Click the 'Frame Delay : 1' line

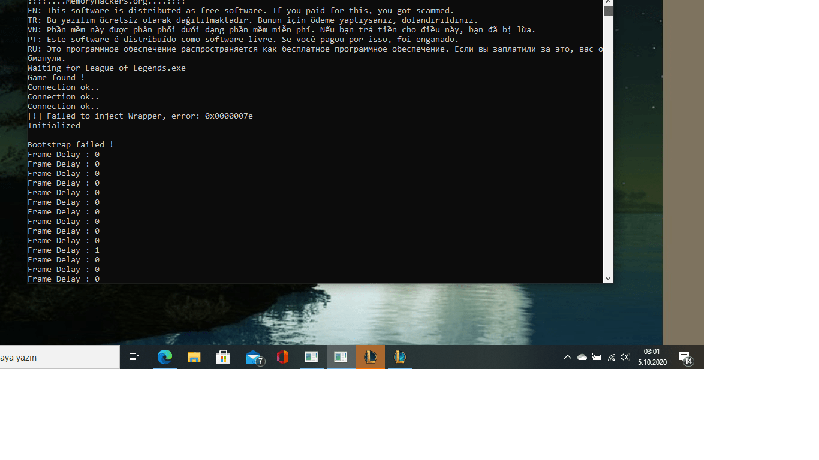(x=64, y=250)
